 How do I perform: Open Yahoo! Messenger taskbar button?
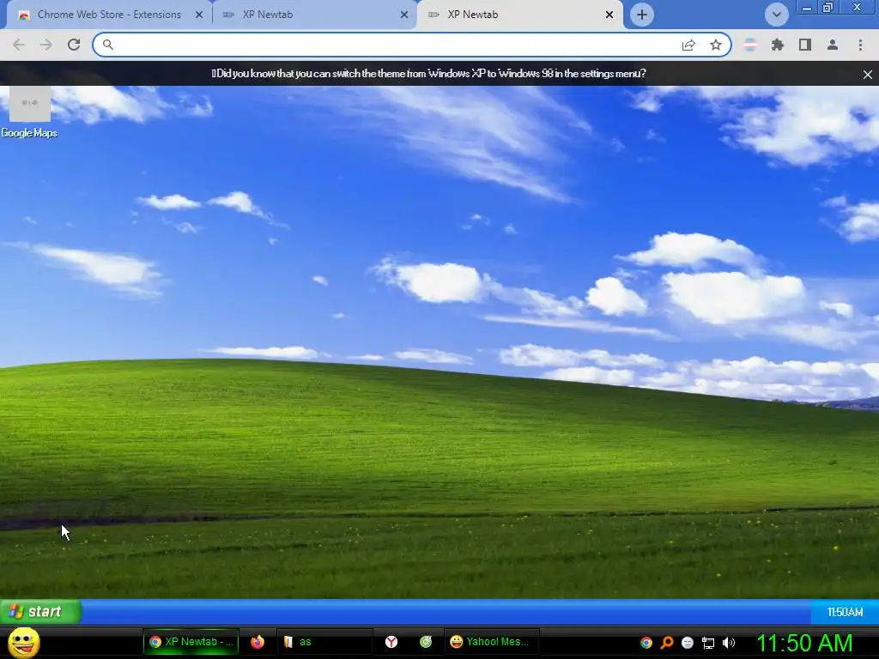click(491, 642)
